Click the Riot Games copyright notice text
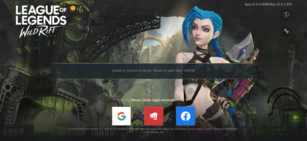307x141 pixels. [x=153, y=131]
